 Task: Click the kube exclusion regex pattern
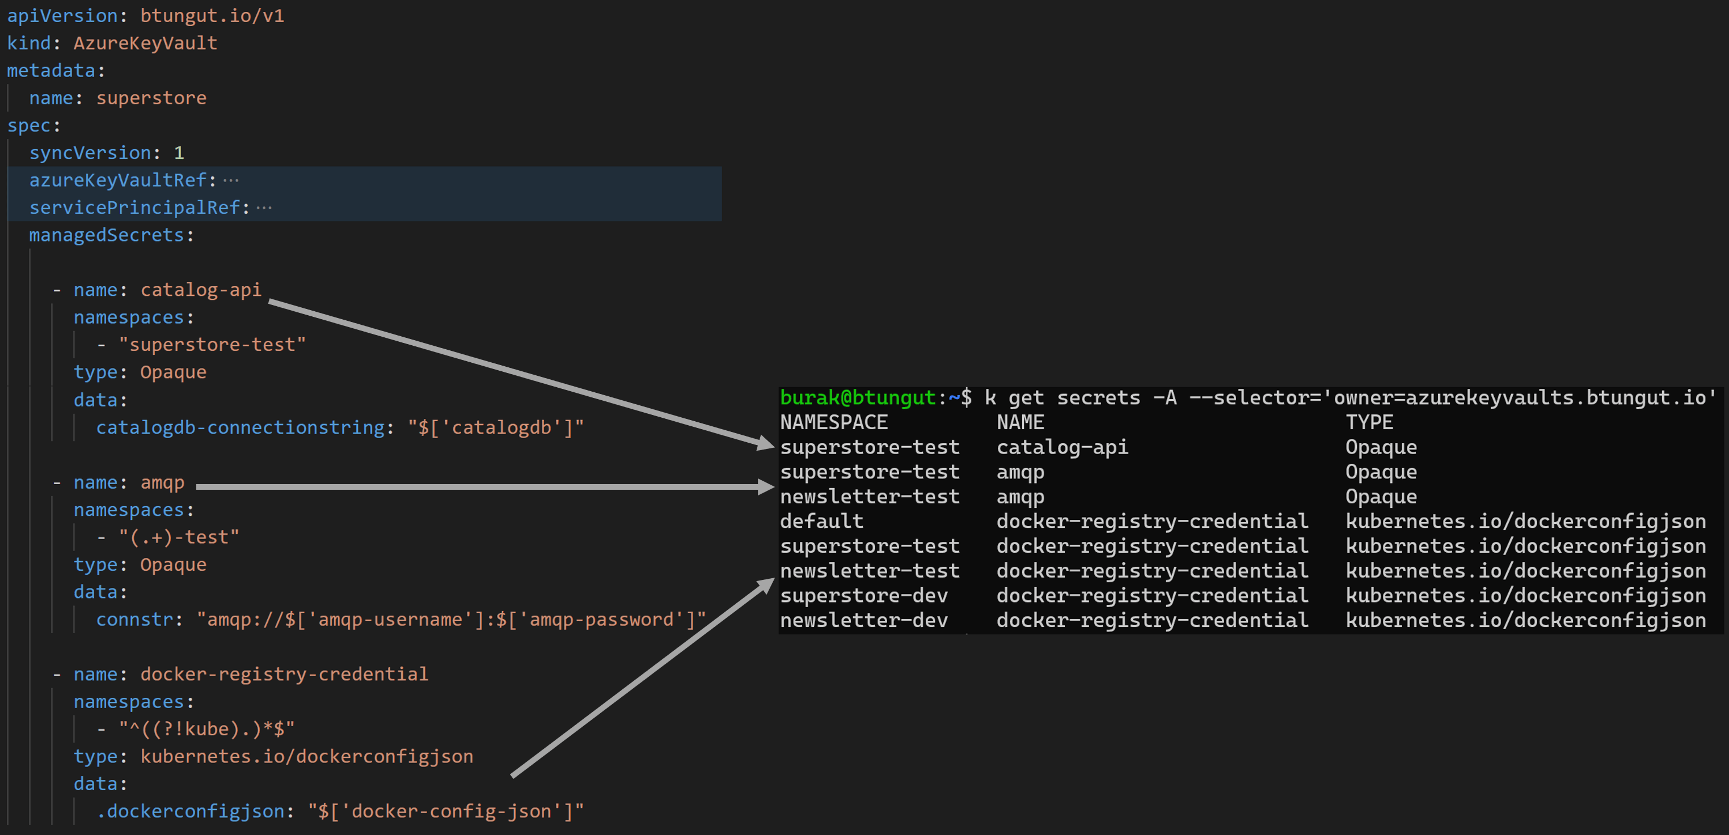tap(206, 729)
